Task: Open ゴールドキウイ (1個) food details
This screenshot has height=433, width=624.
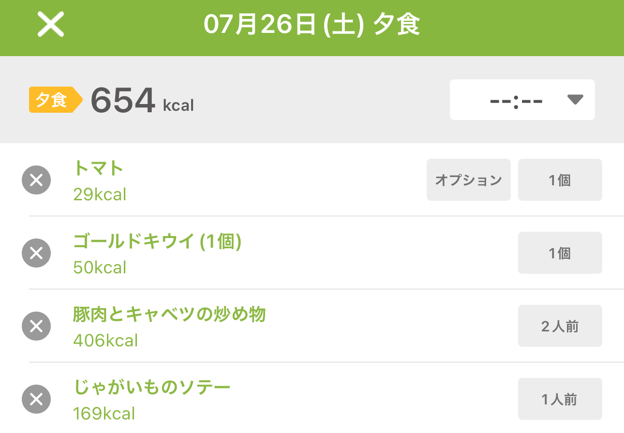Action: pos(157,241)
